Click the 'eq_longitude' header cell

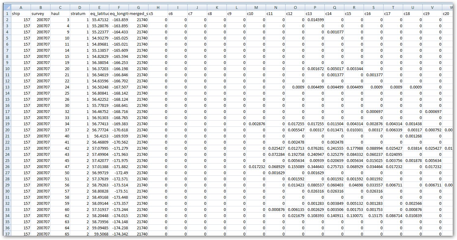coord(119,13)
